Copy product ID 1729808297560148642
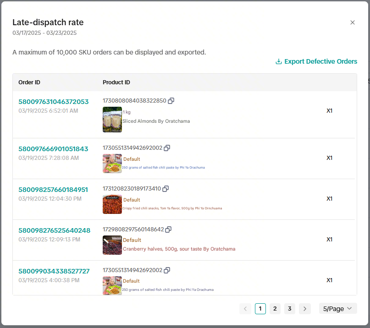This screenshot has height=328, width=370. pyautogui.click(x=168, y=230)
